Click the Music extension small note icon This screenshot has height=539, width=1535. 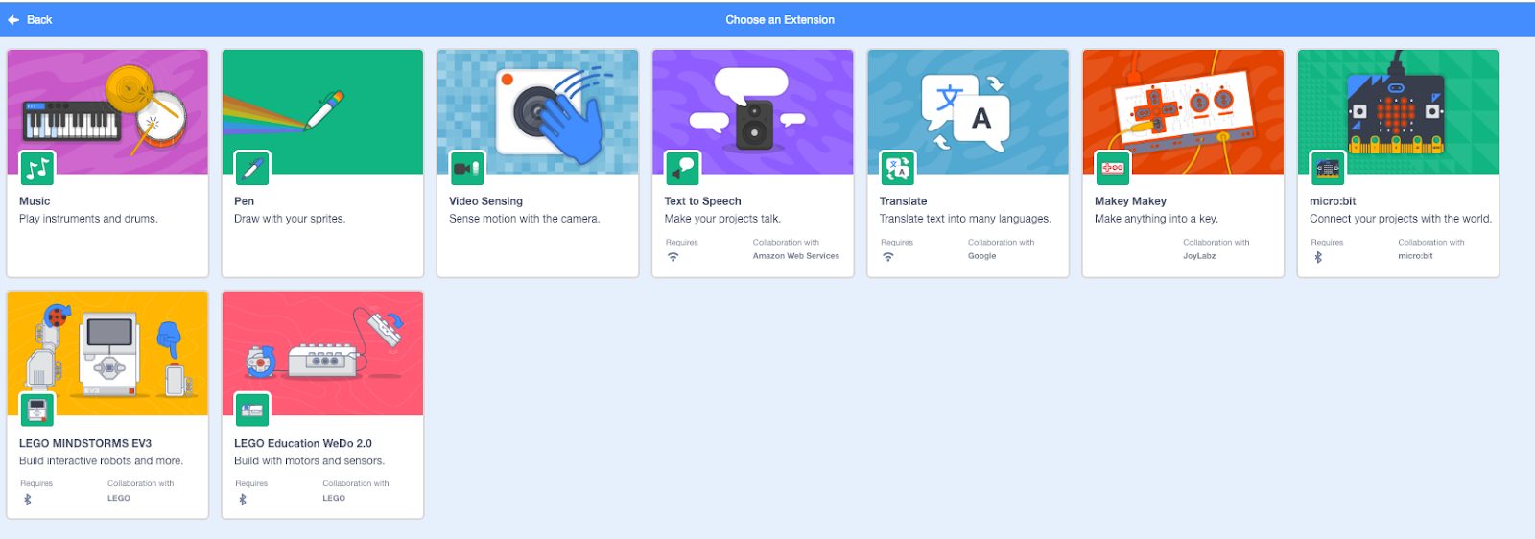[x=37, y=169]
